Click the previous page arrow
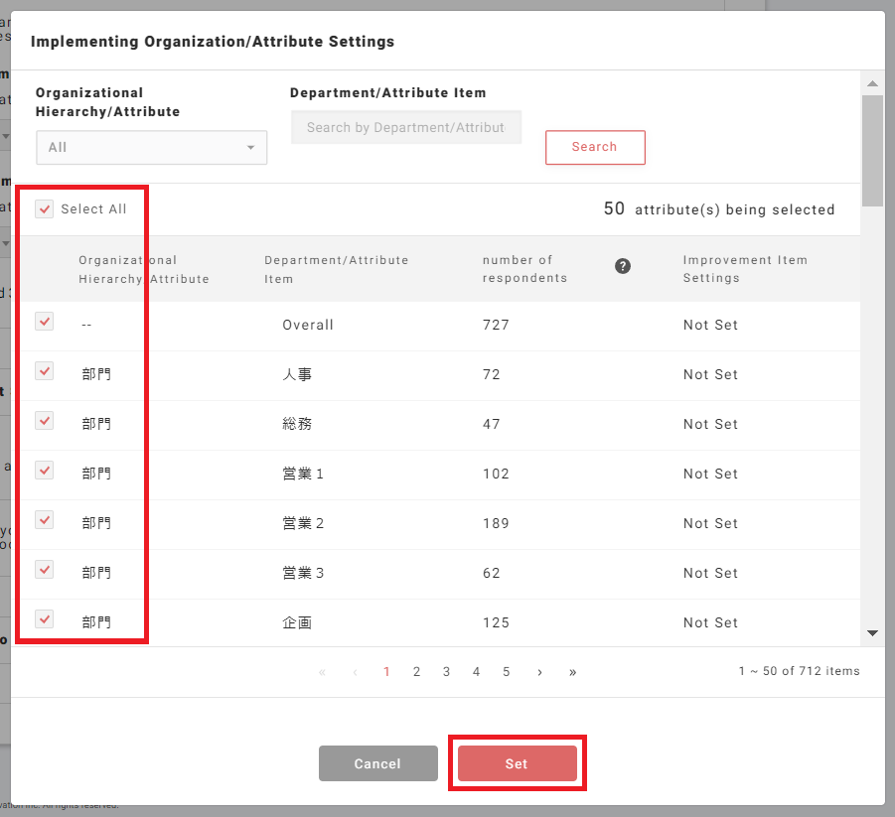895x817 pixels. [355, 672]
